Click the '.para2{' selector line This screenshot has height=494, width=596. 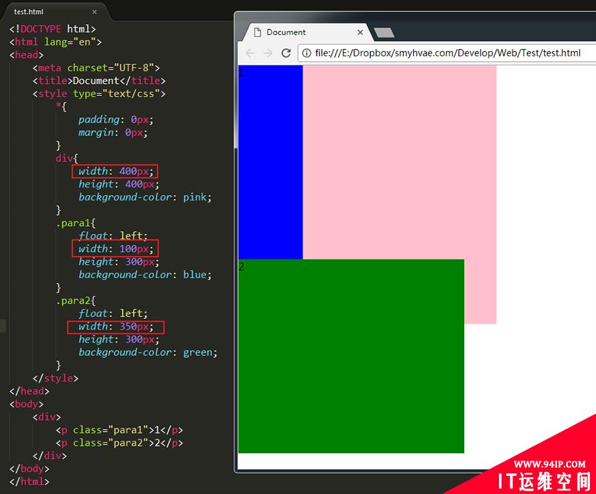click(76, 301)
